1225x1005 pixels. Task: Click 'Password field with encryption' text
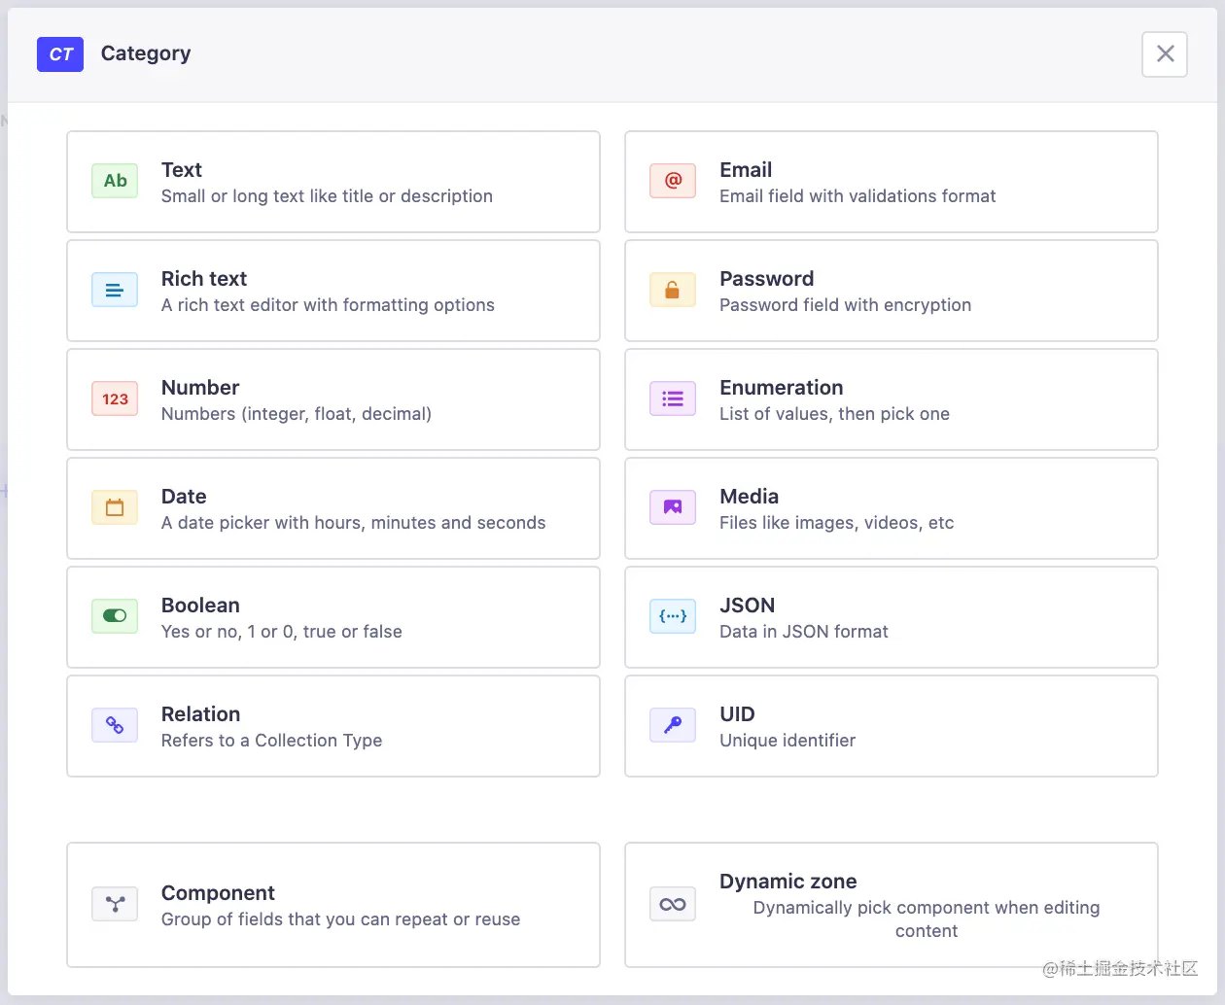846,305
